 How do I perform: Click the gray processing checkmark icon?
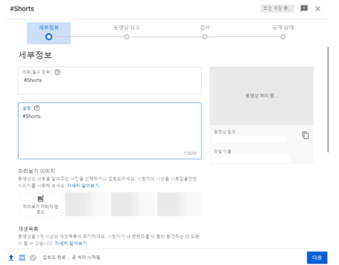[x=33, y=258]
